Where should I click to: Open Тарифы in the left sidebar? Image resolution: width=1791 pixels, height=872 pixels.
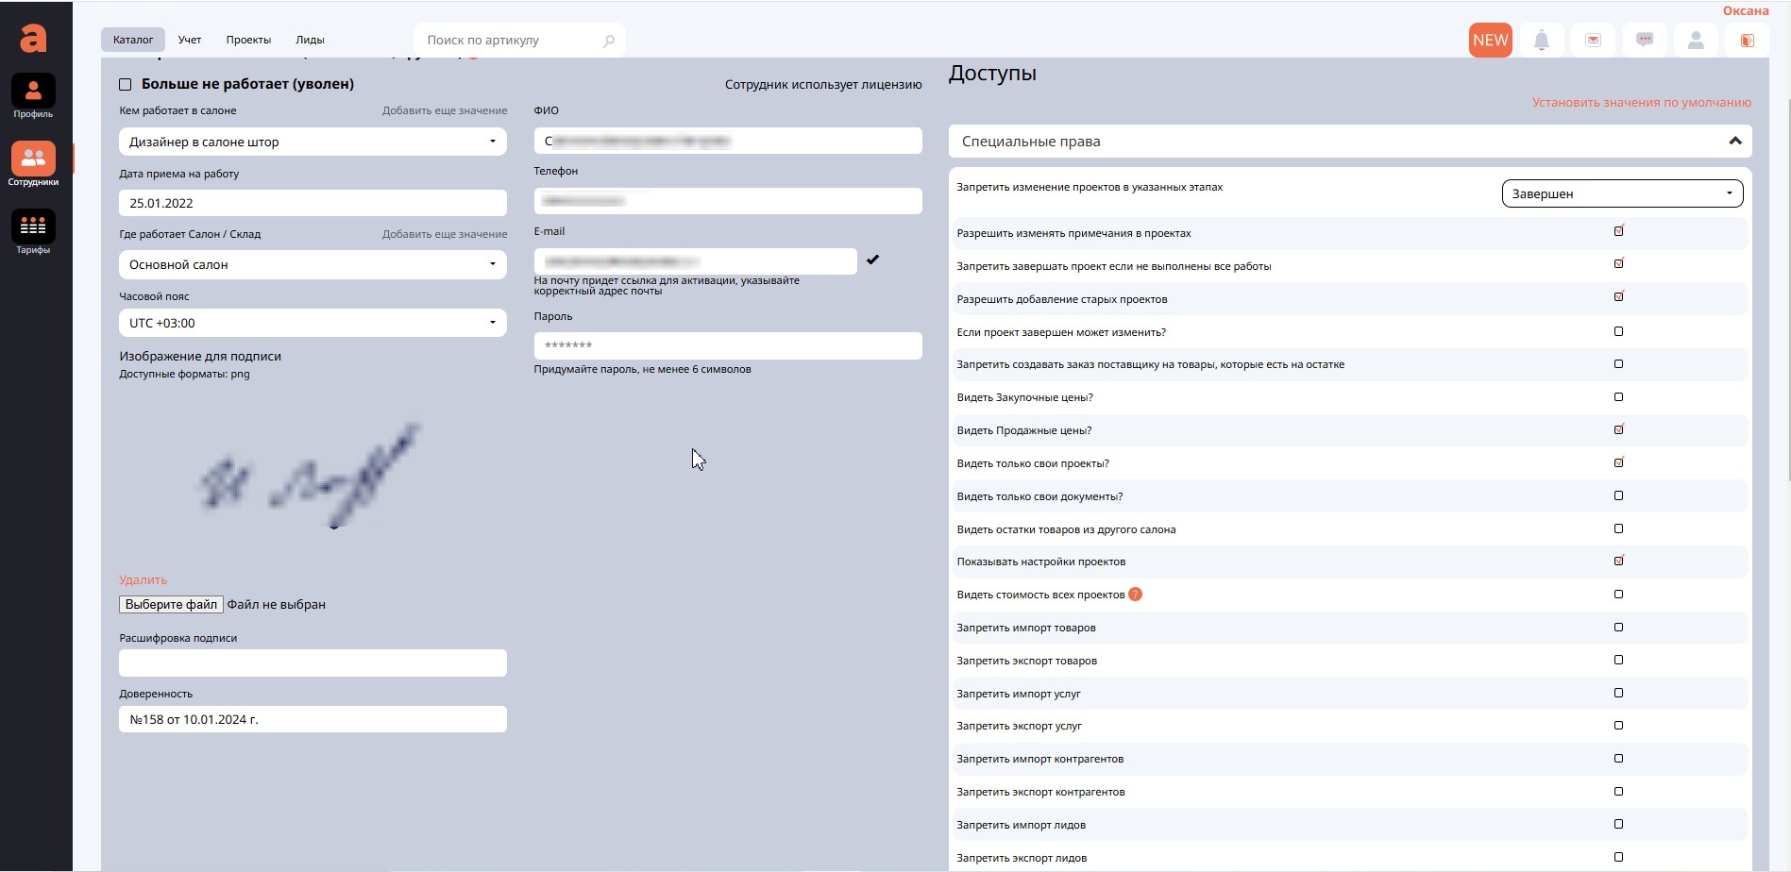(x=33, y=232)
